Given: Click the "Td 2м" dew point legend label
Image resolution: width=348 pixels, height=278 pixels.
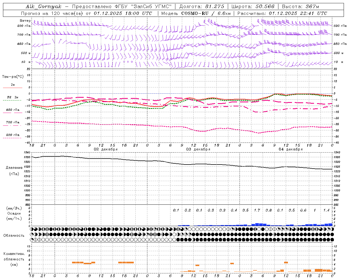Looking at the screenshot, I should point(13,97).
